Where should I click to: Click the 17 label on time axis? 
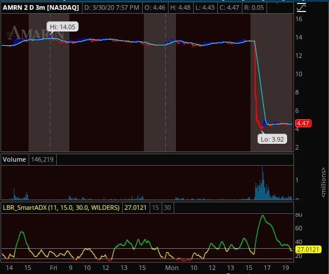coord(267,268)
